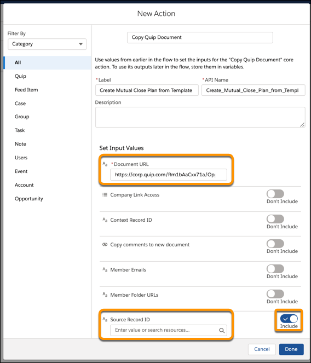The height and width of the screenshot is (363, 311).
Task: Click the text icon beside Member Folder URLs
Action: coord(105,295)
